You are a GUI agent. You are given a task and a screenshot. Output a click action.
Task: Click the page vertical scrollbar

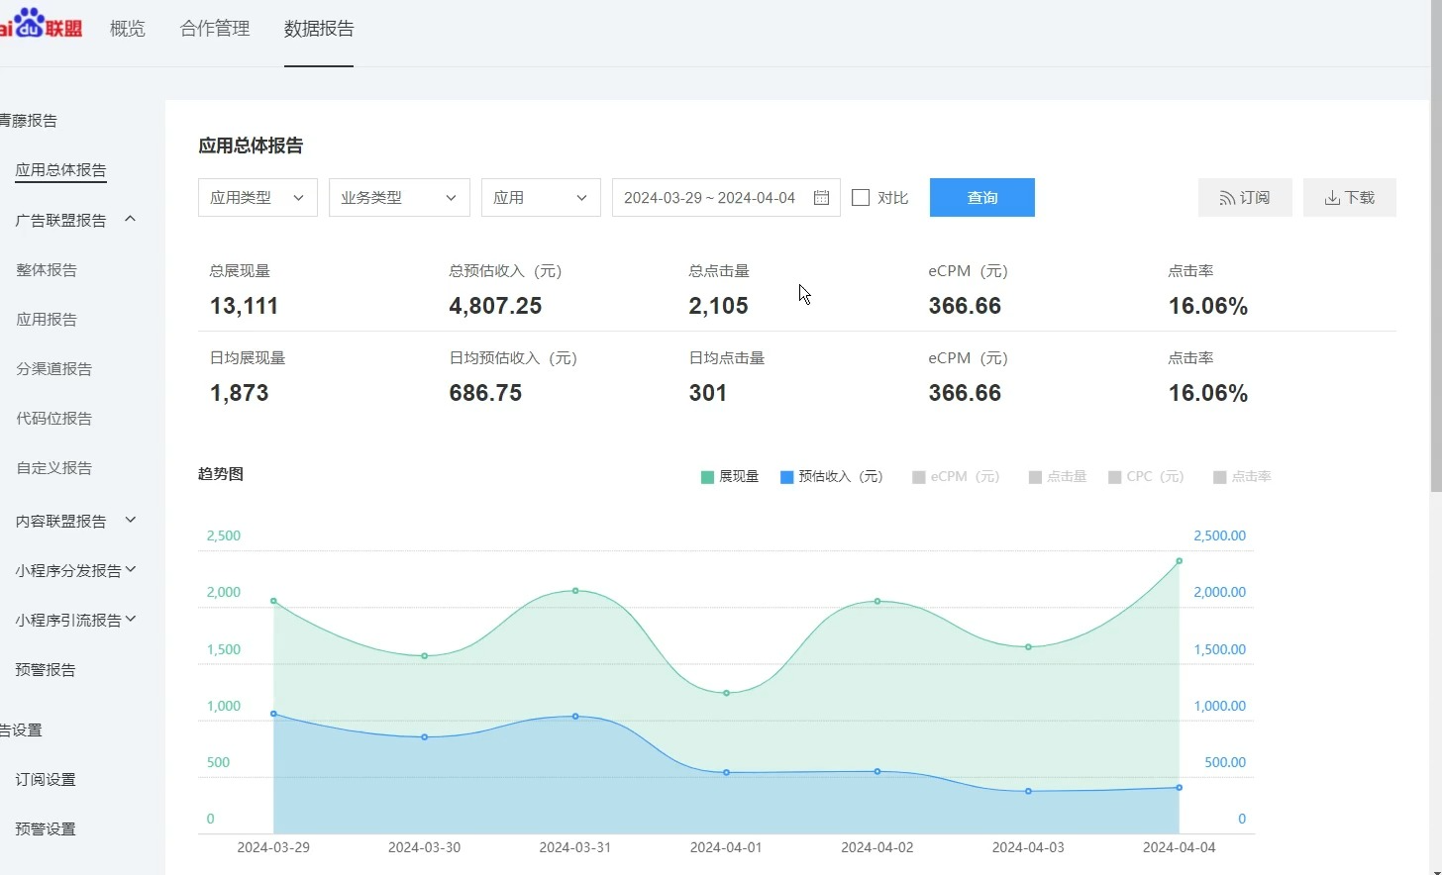(x=1436, y=247)
